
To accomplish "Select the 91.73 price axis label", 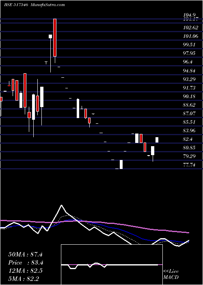I will 189,88.
